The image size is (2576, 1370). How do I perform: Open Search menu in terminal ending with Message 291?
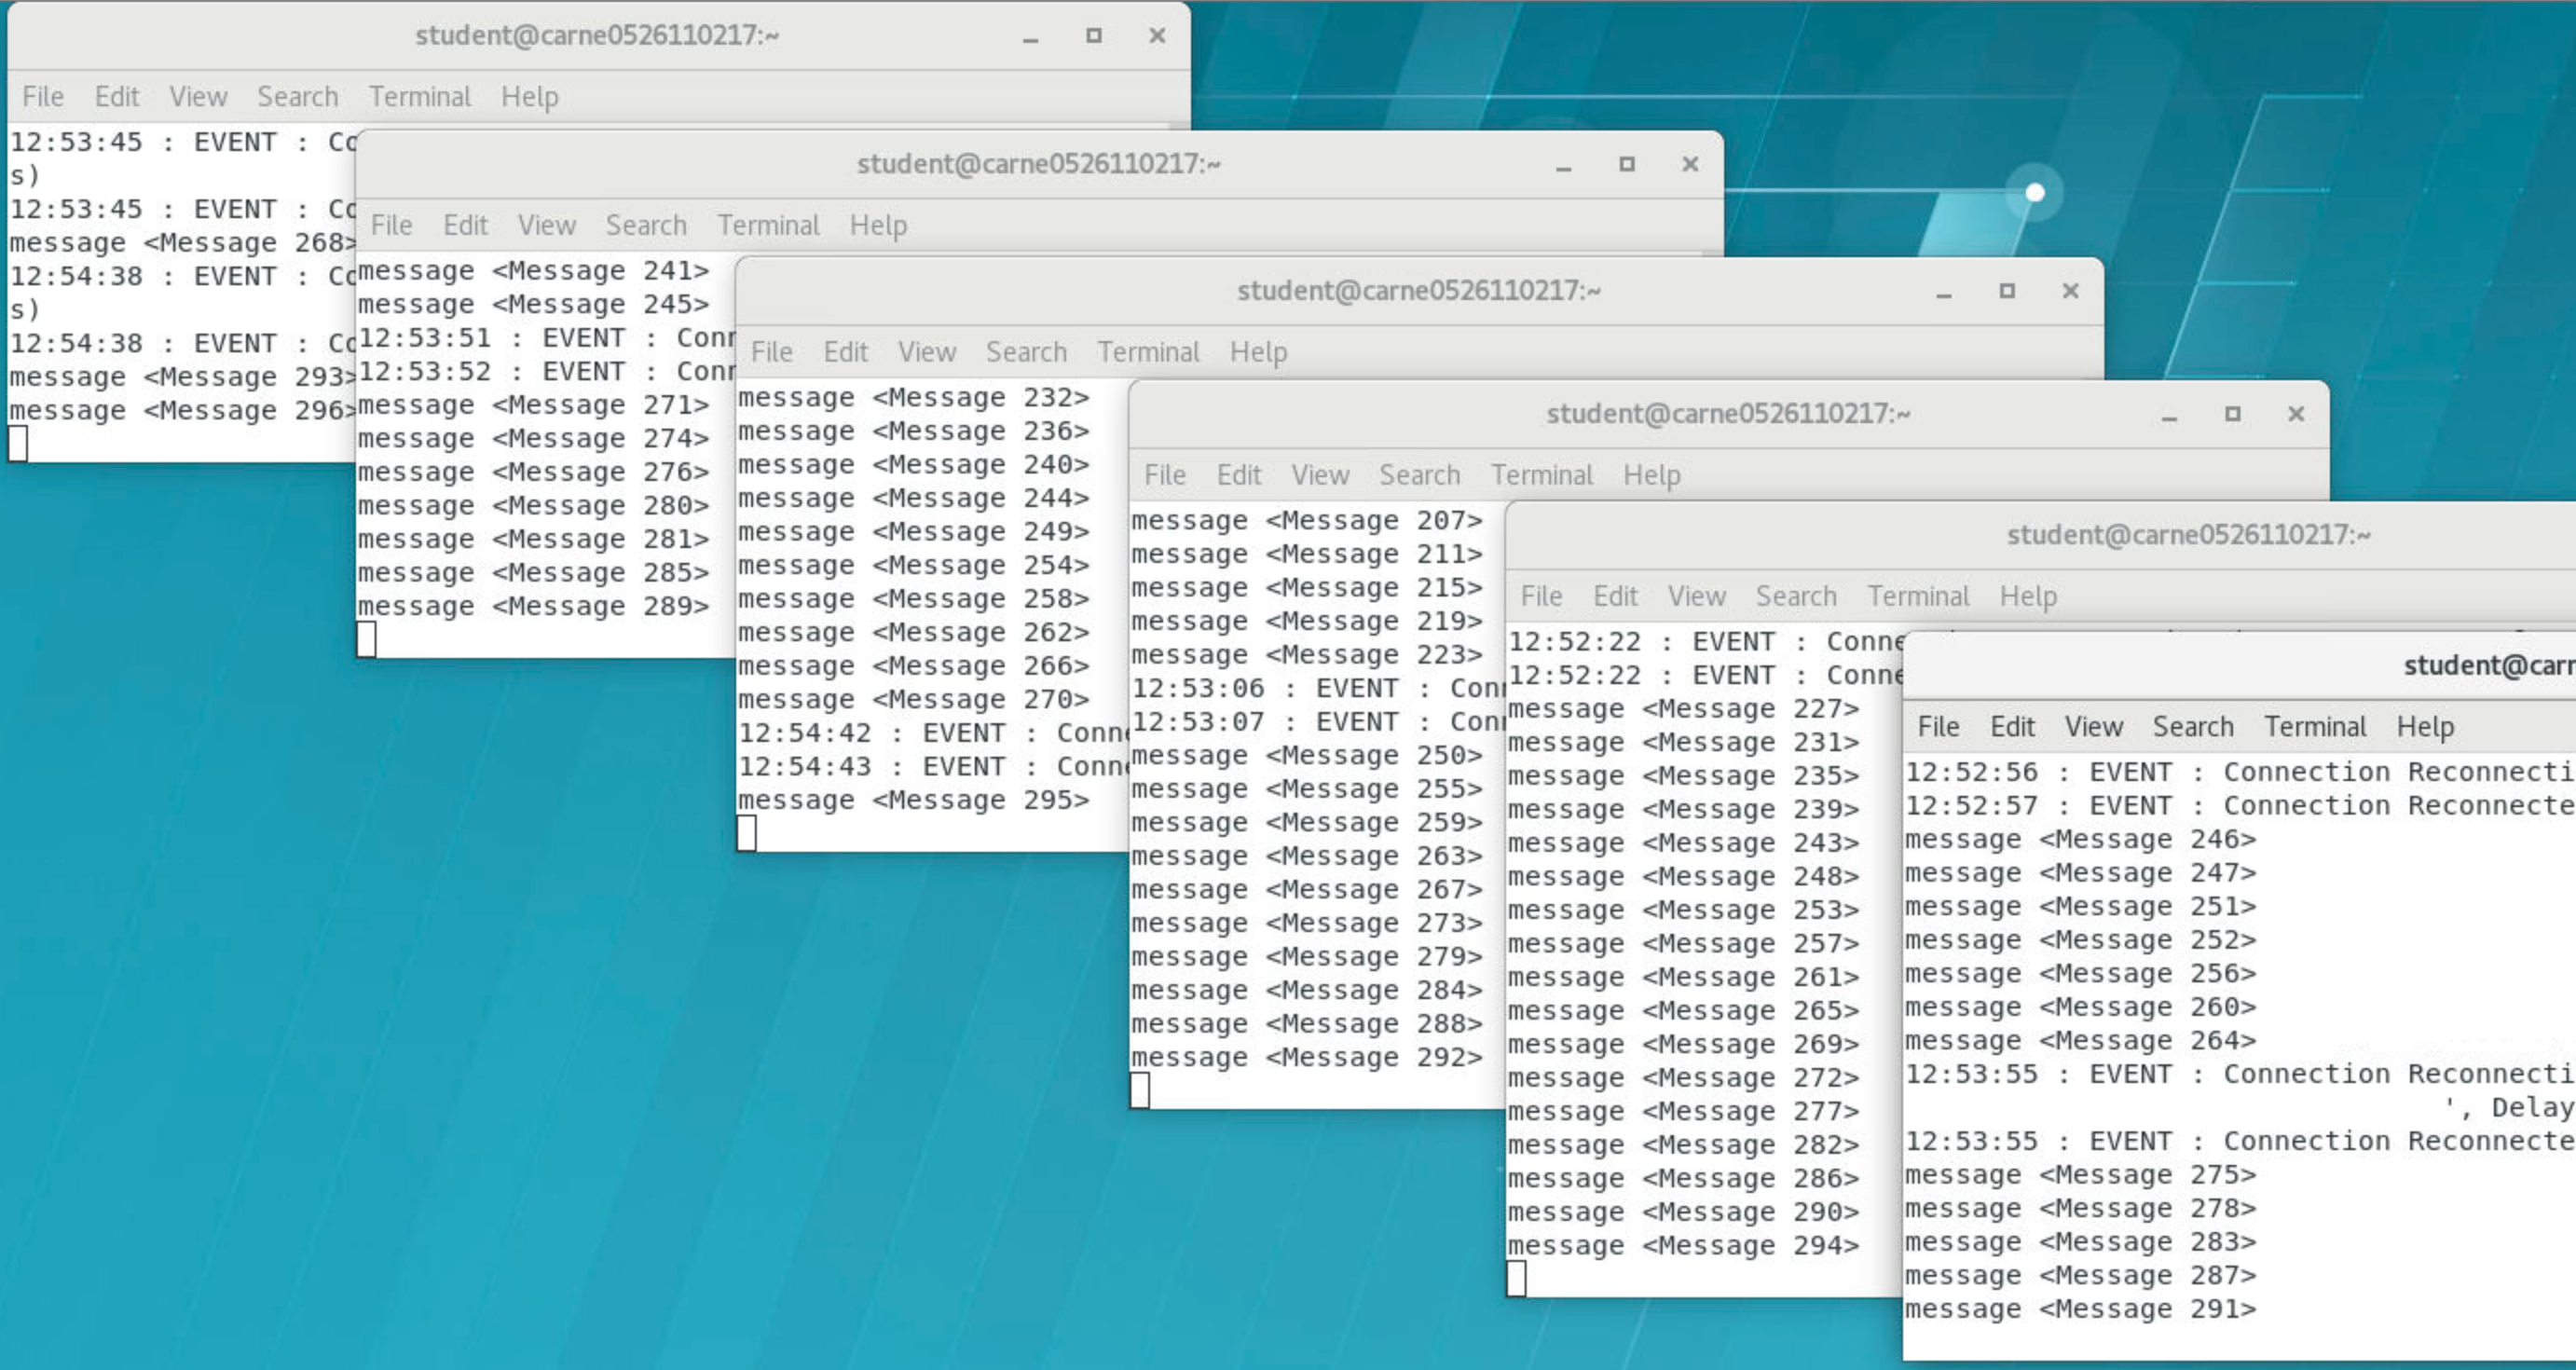[2194, 727]
